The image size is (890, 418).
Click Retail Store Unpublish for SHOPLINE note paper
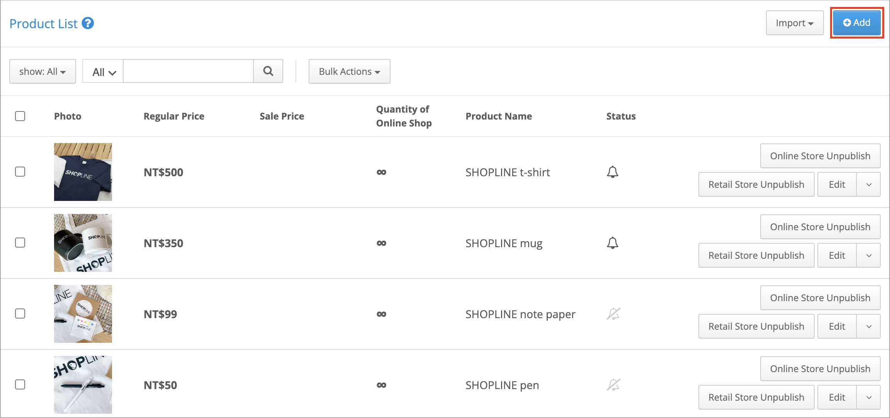(x=756, y=326)
